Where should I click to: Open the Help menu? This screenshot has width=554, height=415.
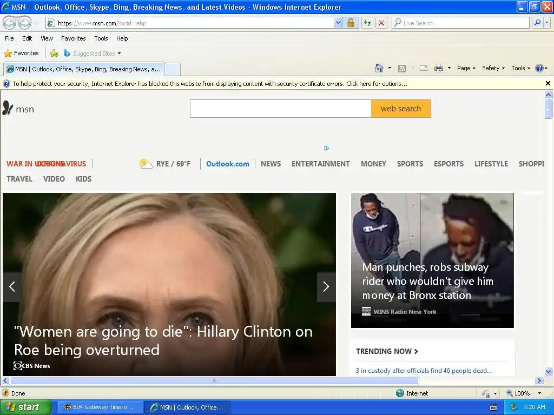(122, 38)
